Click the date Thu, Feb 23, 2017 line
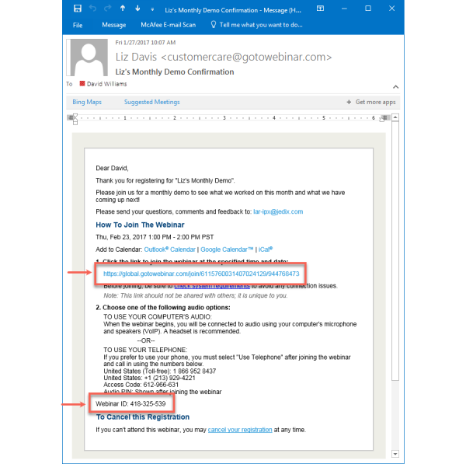Image resolution: width=466 pixels, height=464 pixels. click(x=155, y=237)
